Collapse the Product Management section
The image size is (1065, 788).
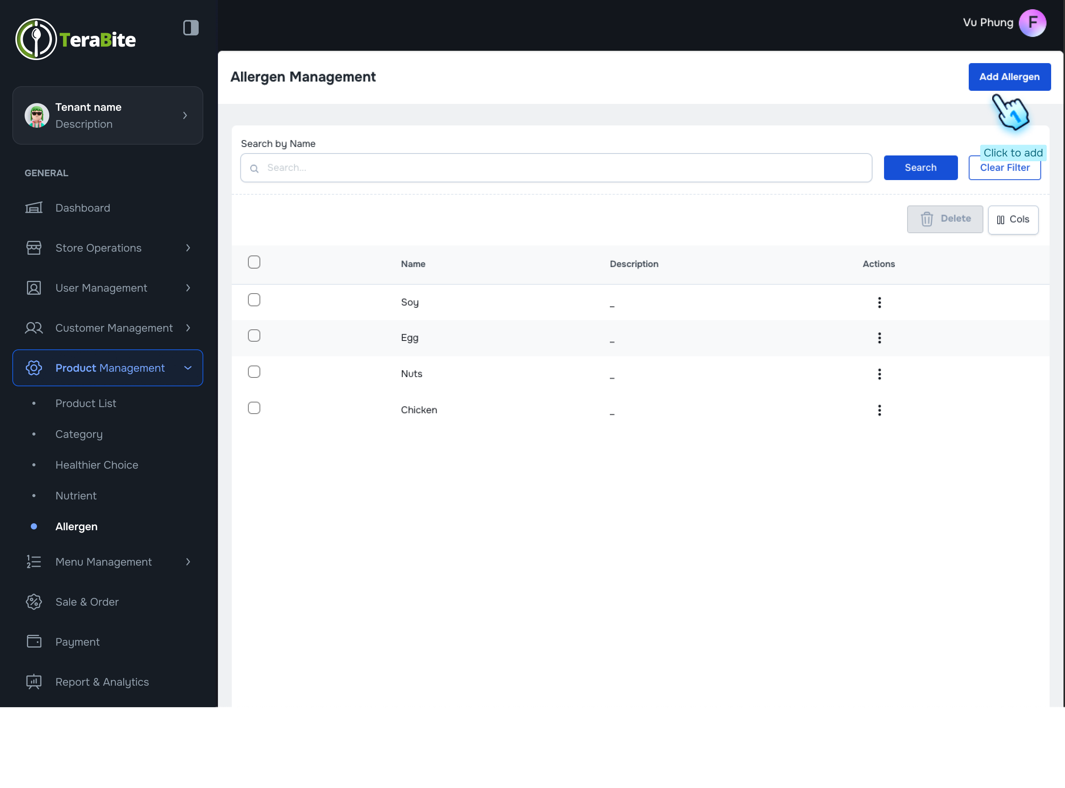pyautogui.click(x=188, y=368)
